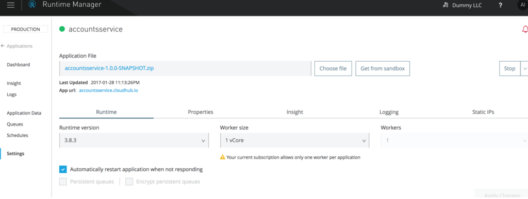Switch to the Runtime tab
Viewport: 528px width, 199px height.
point(106,112)
